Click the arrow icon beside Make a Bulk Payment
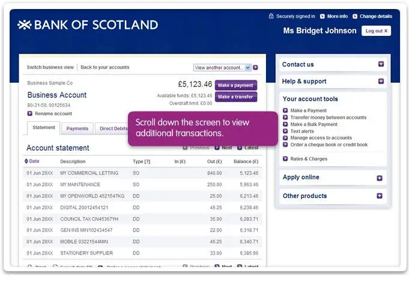Screen dimensions: 409x282 coord(285,124)
